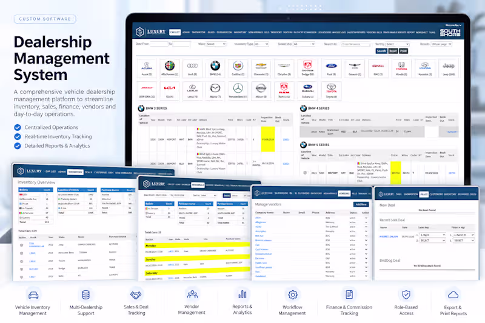Click the Custom Software badge
Viewport: 485px width, 323px height.
[45, 19]
